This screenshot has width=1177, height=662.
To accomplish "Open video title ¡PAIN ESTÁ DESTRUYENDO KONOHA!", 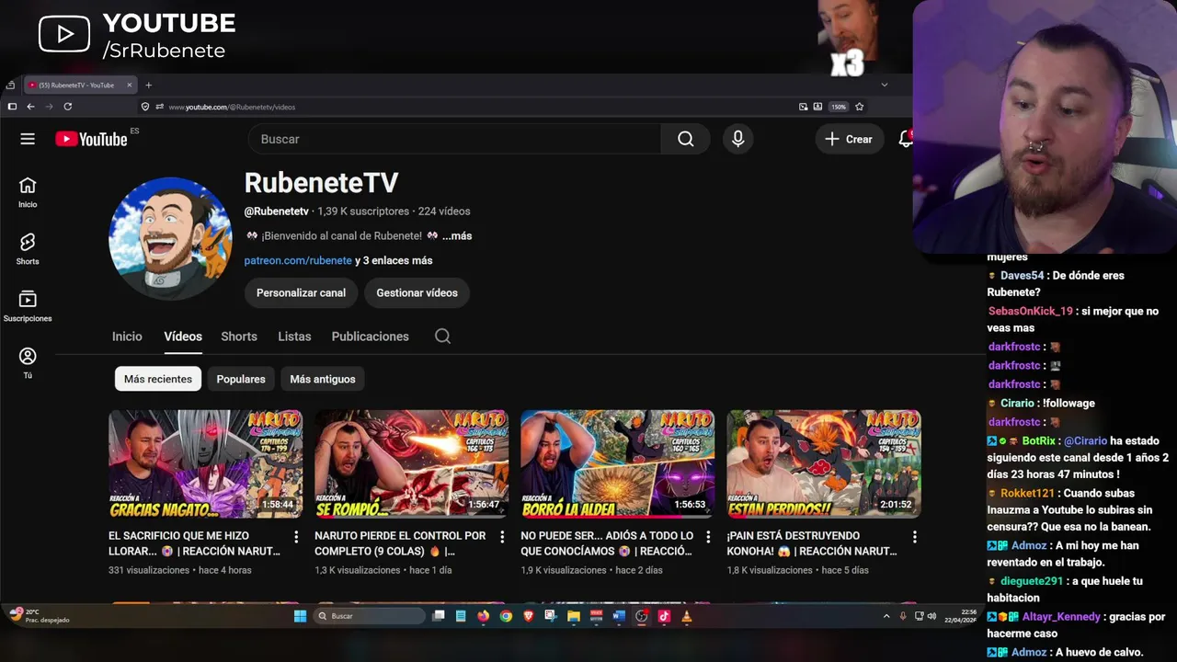I will tap(812, 543).
